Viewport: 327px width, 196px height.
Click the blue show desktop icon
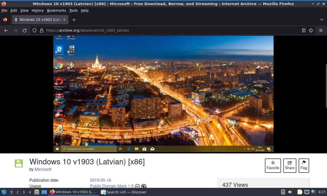(x=44, y=192)
